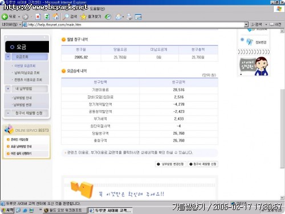This screenshot has width=285, height=214.
Task: Launch Internet Explorer from quick launch bar
Action: (25, 211)
